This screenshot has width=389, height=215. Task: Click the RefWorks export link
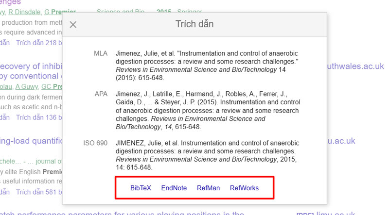point(244,188)
